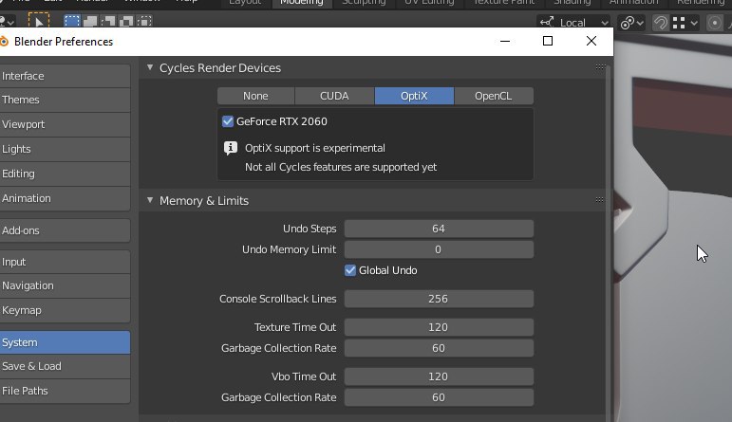Select CUDA as the render device
The image size is (732, 422).
pos(334,96)
